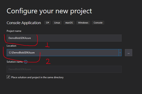
Task: Click the 'Location' label
Action: (x=12, y=46)
